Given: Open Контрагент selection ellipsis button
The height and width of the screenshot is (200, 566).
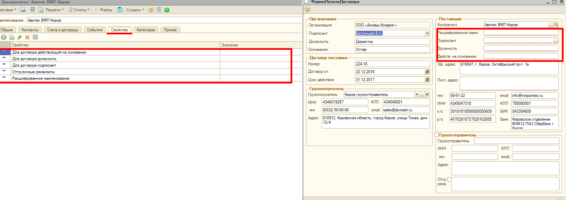Looking at the screenshot, I should [x=551, y=25].
